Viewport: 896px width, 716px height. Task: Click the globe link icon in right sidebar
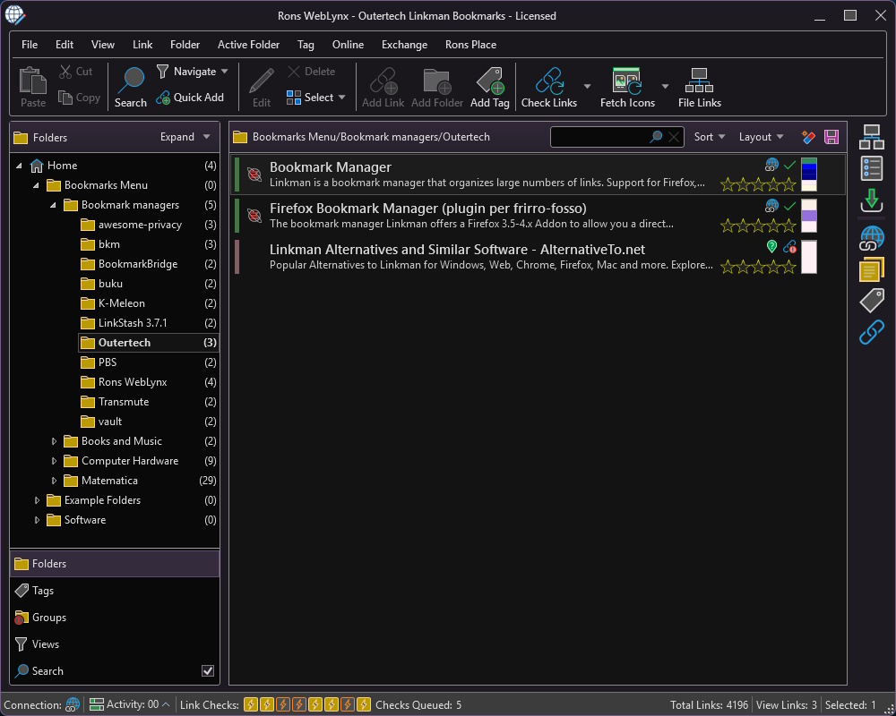coord(872,238)
